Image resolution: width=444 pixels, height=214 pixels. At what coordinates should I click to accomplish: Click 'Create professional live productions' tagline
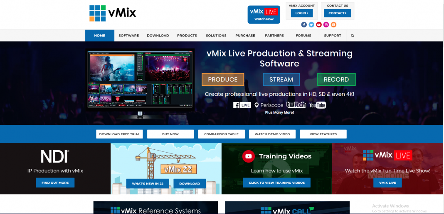pyautogui.click(x=279, y=94)
